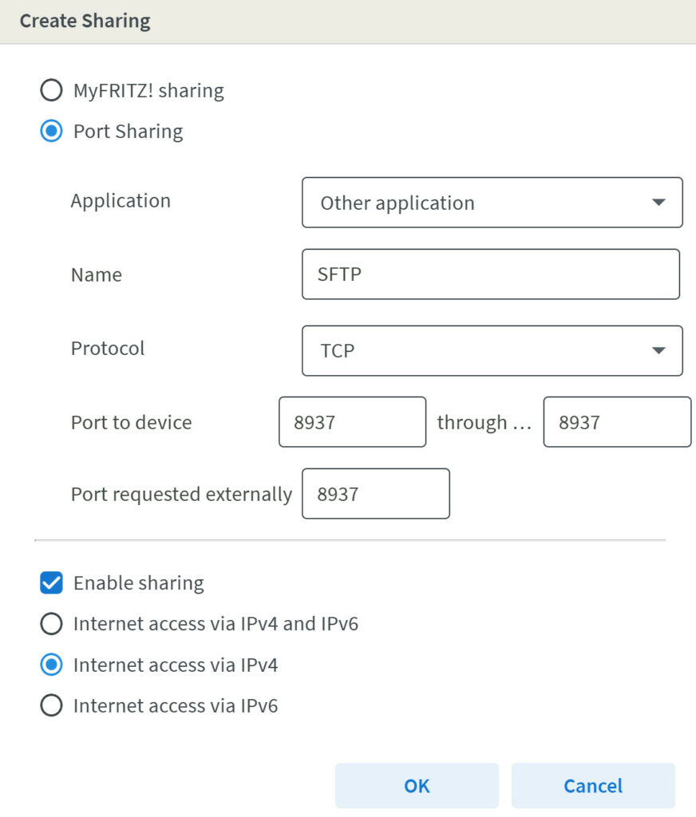
Task: Uncheck the Enable sharing checkbox
Action: click(51, 582)
